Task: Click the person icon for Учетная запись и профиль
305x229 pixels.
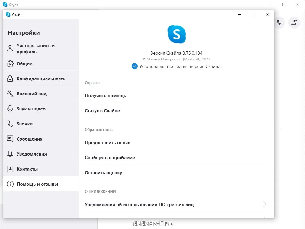Action: (x=10, y=48)
